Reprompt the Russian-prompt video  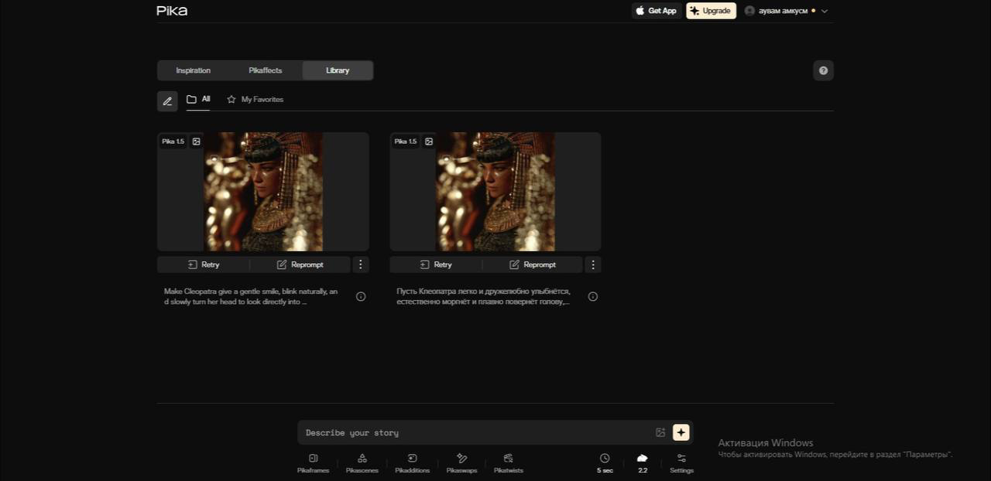(533, 264)
